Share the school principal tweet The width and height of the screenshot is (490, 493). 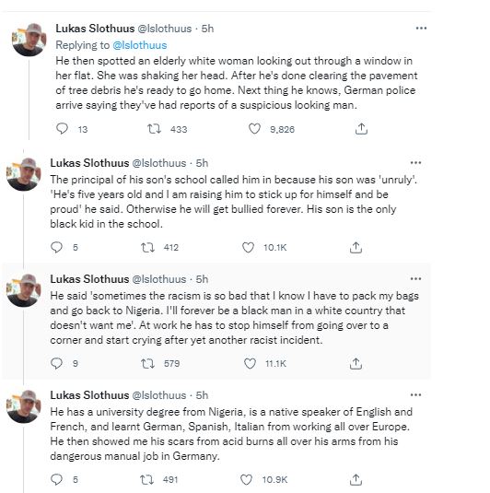click(356, 248)
